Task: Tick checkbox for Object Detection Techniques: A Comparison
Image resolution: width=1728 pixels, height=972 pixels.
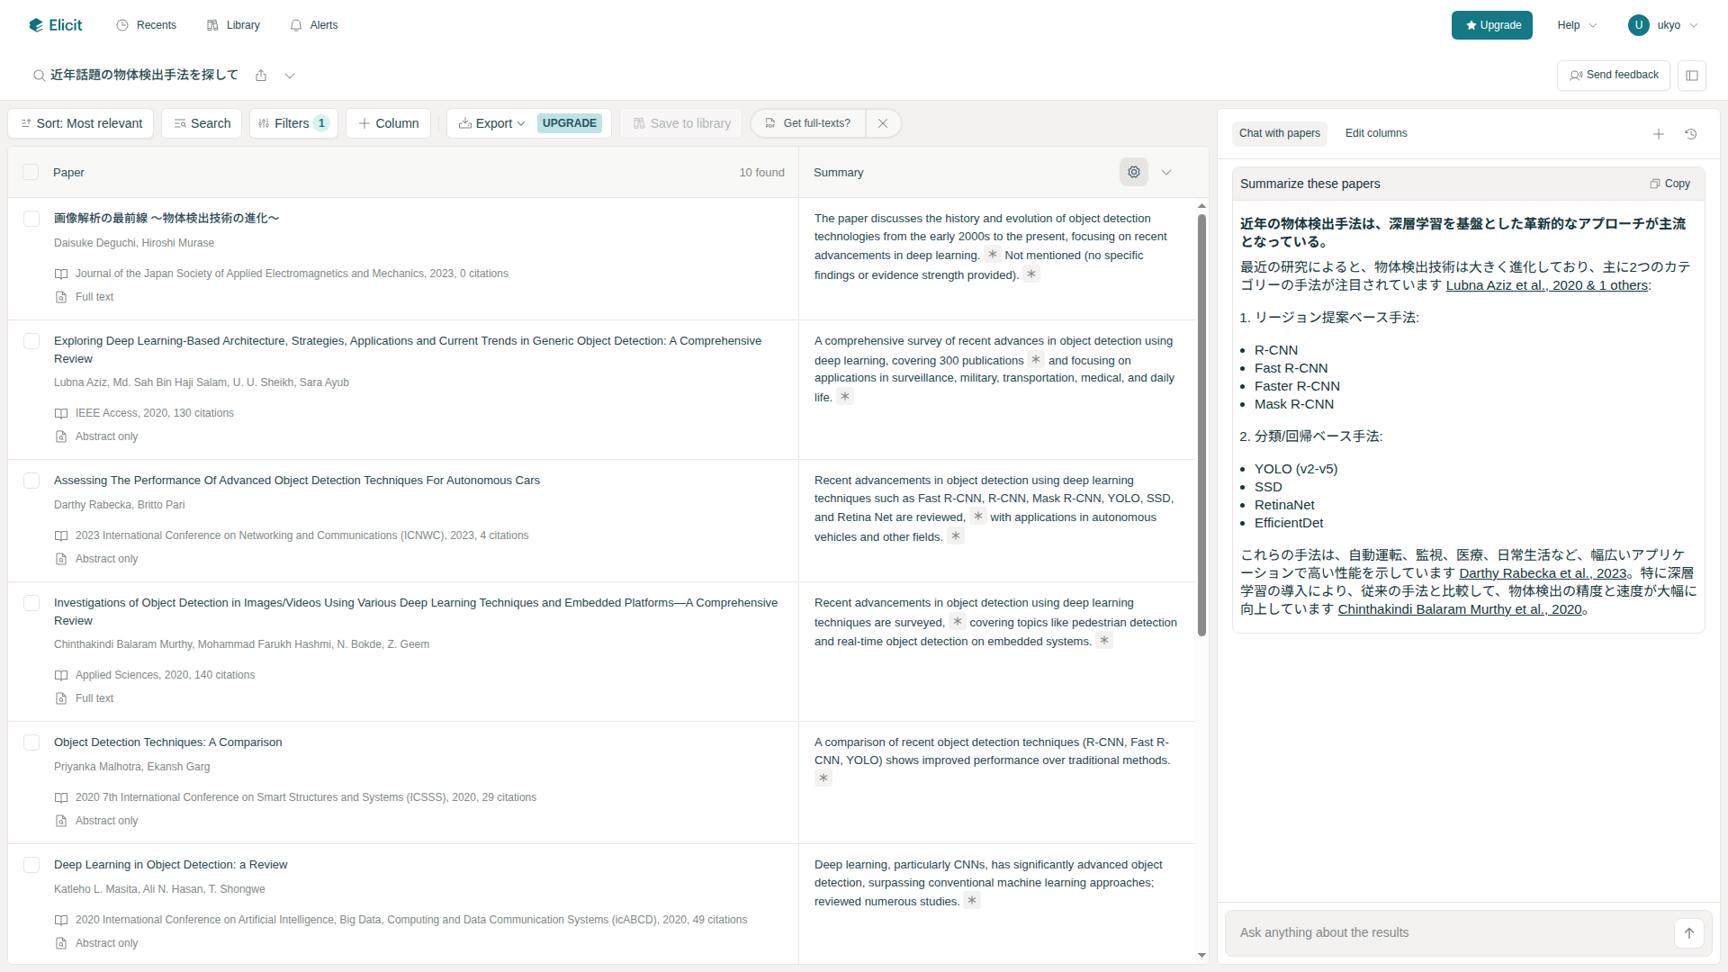Action: (x=31, y=742)
